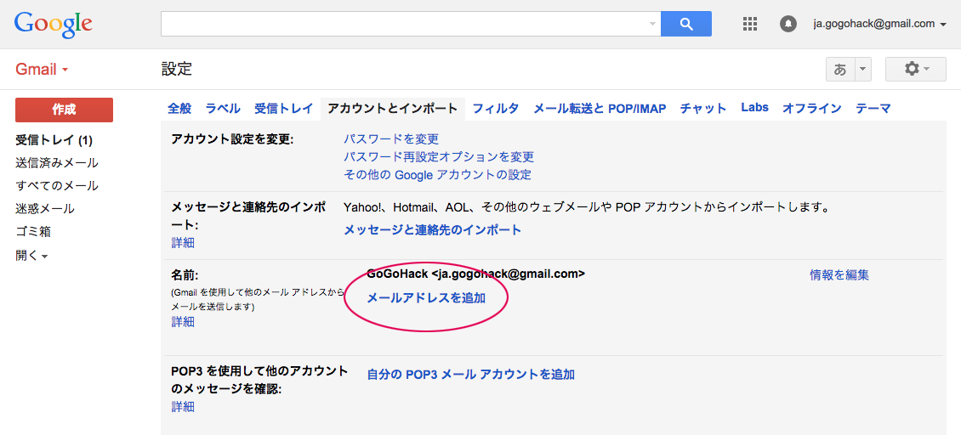Click the GoGoHack <ja.gogohack@gmail.com> name text
The height and width of the screenshot is (435, 961).
pyautogui.click(x=475, y=274)
